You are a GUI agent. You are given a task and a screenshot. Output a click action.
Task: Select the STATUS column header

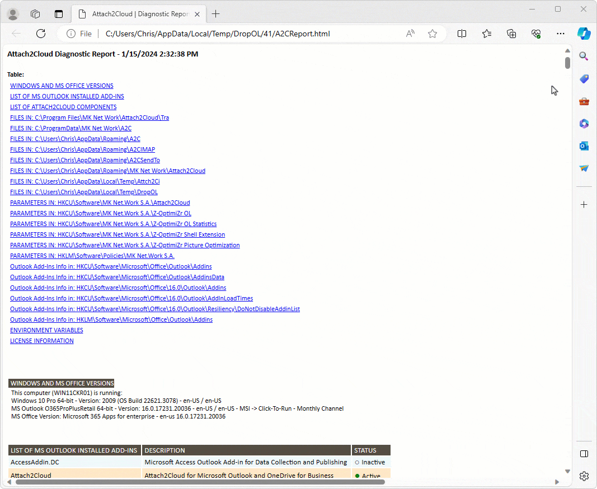point(371,450)
